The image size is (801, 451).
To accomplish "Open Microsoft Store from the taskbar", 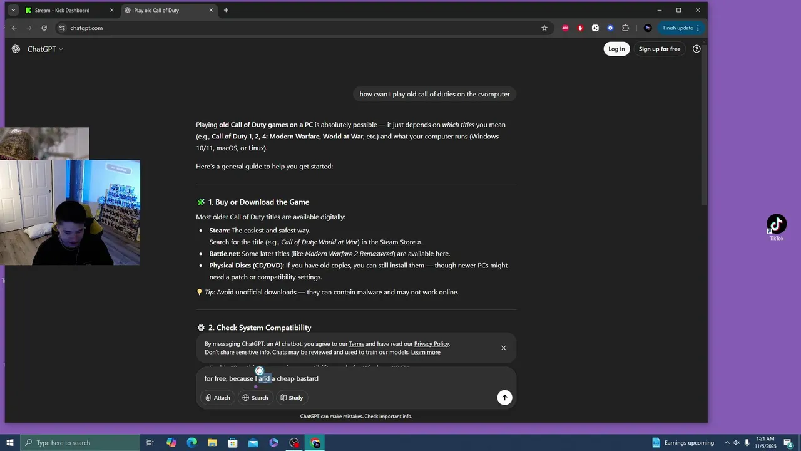I will tap(233, 443).
